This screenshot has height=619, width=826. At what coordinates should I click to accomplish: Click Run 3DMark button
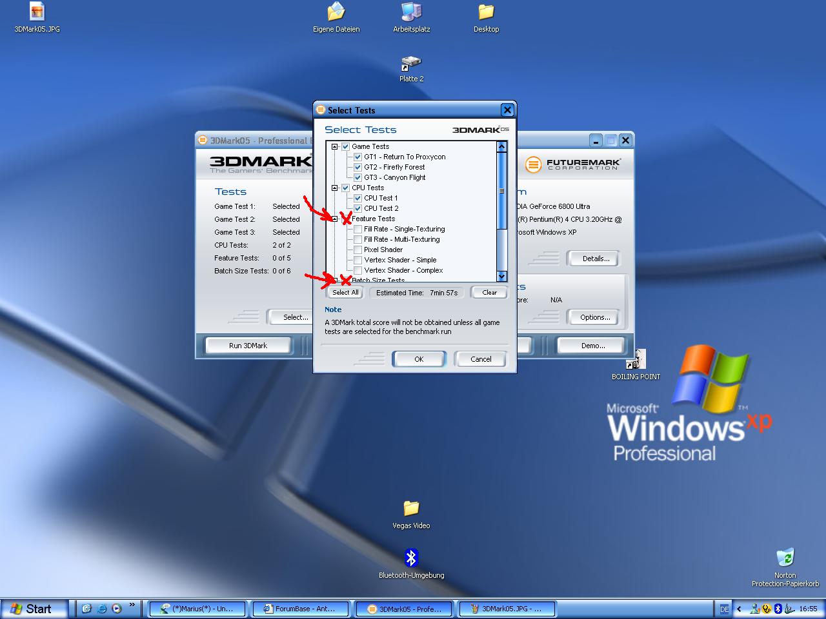(248, 346)
